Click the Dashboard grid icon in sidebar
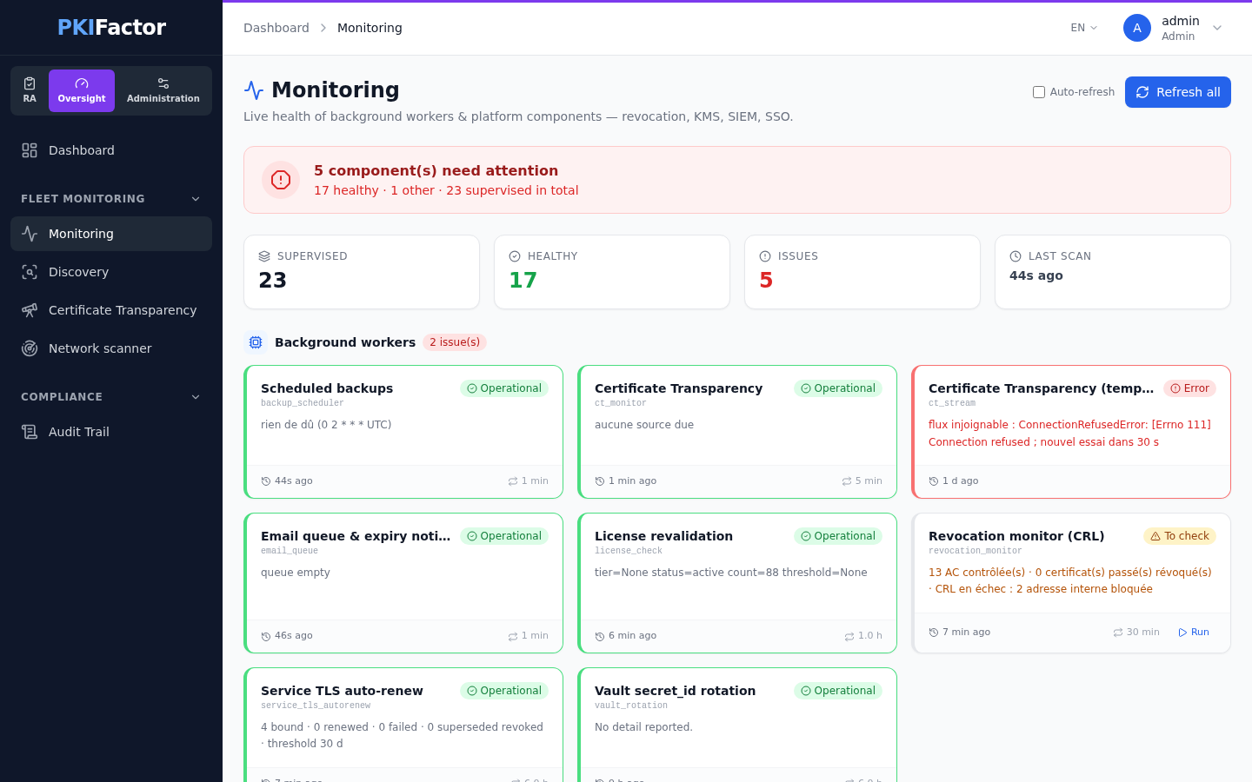Screen dimensions: 1252x782 tap(30, 150)
